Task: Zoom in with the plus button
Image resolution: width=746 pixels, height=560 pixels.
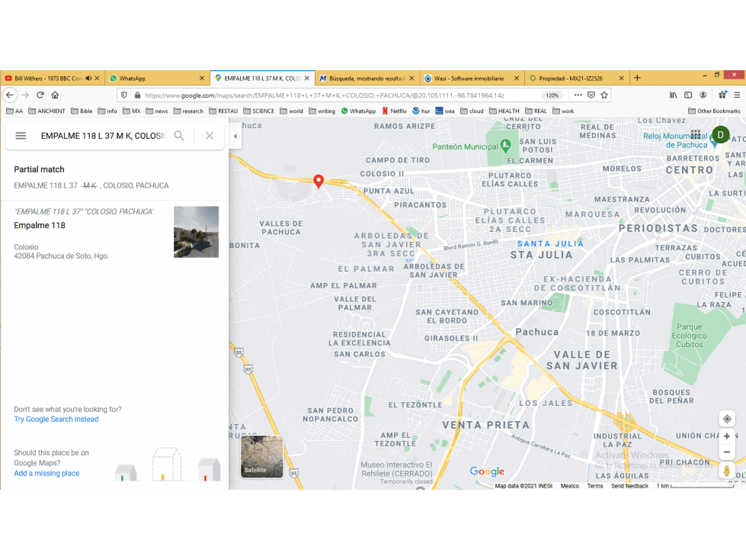Action: (726, 436)
